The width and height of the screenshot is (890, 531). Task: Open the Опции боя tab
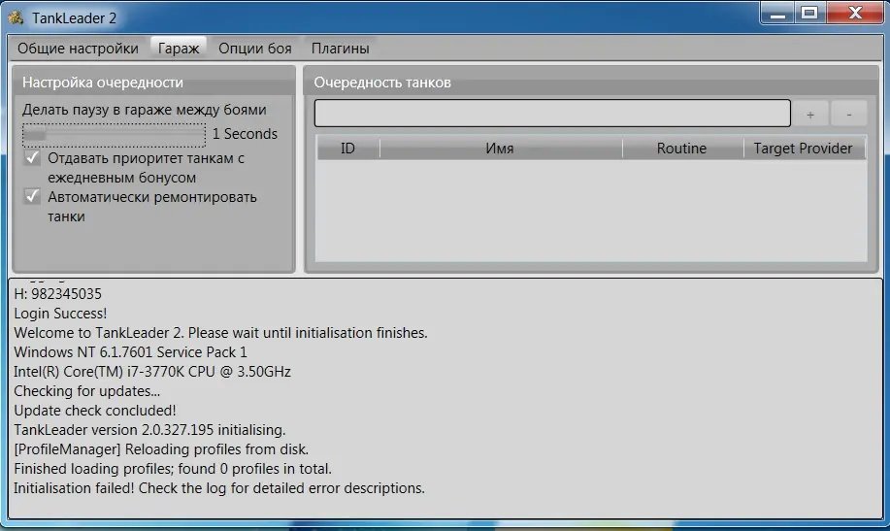coord(254,48)
